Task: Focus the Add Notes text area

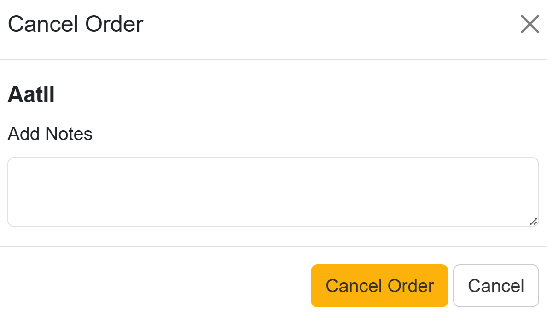Action: [x=273, y=192]
